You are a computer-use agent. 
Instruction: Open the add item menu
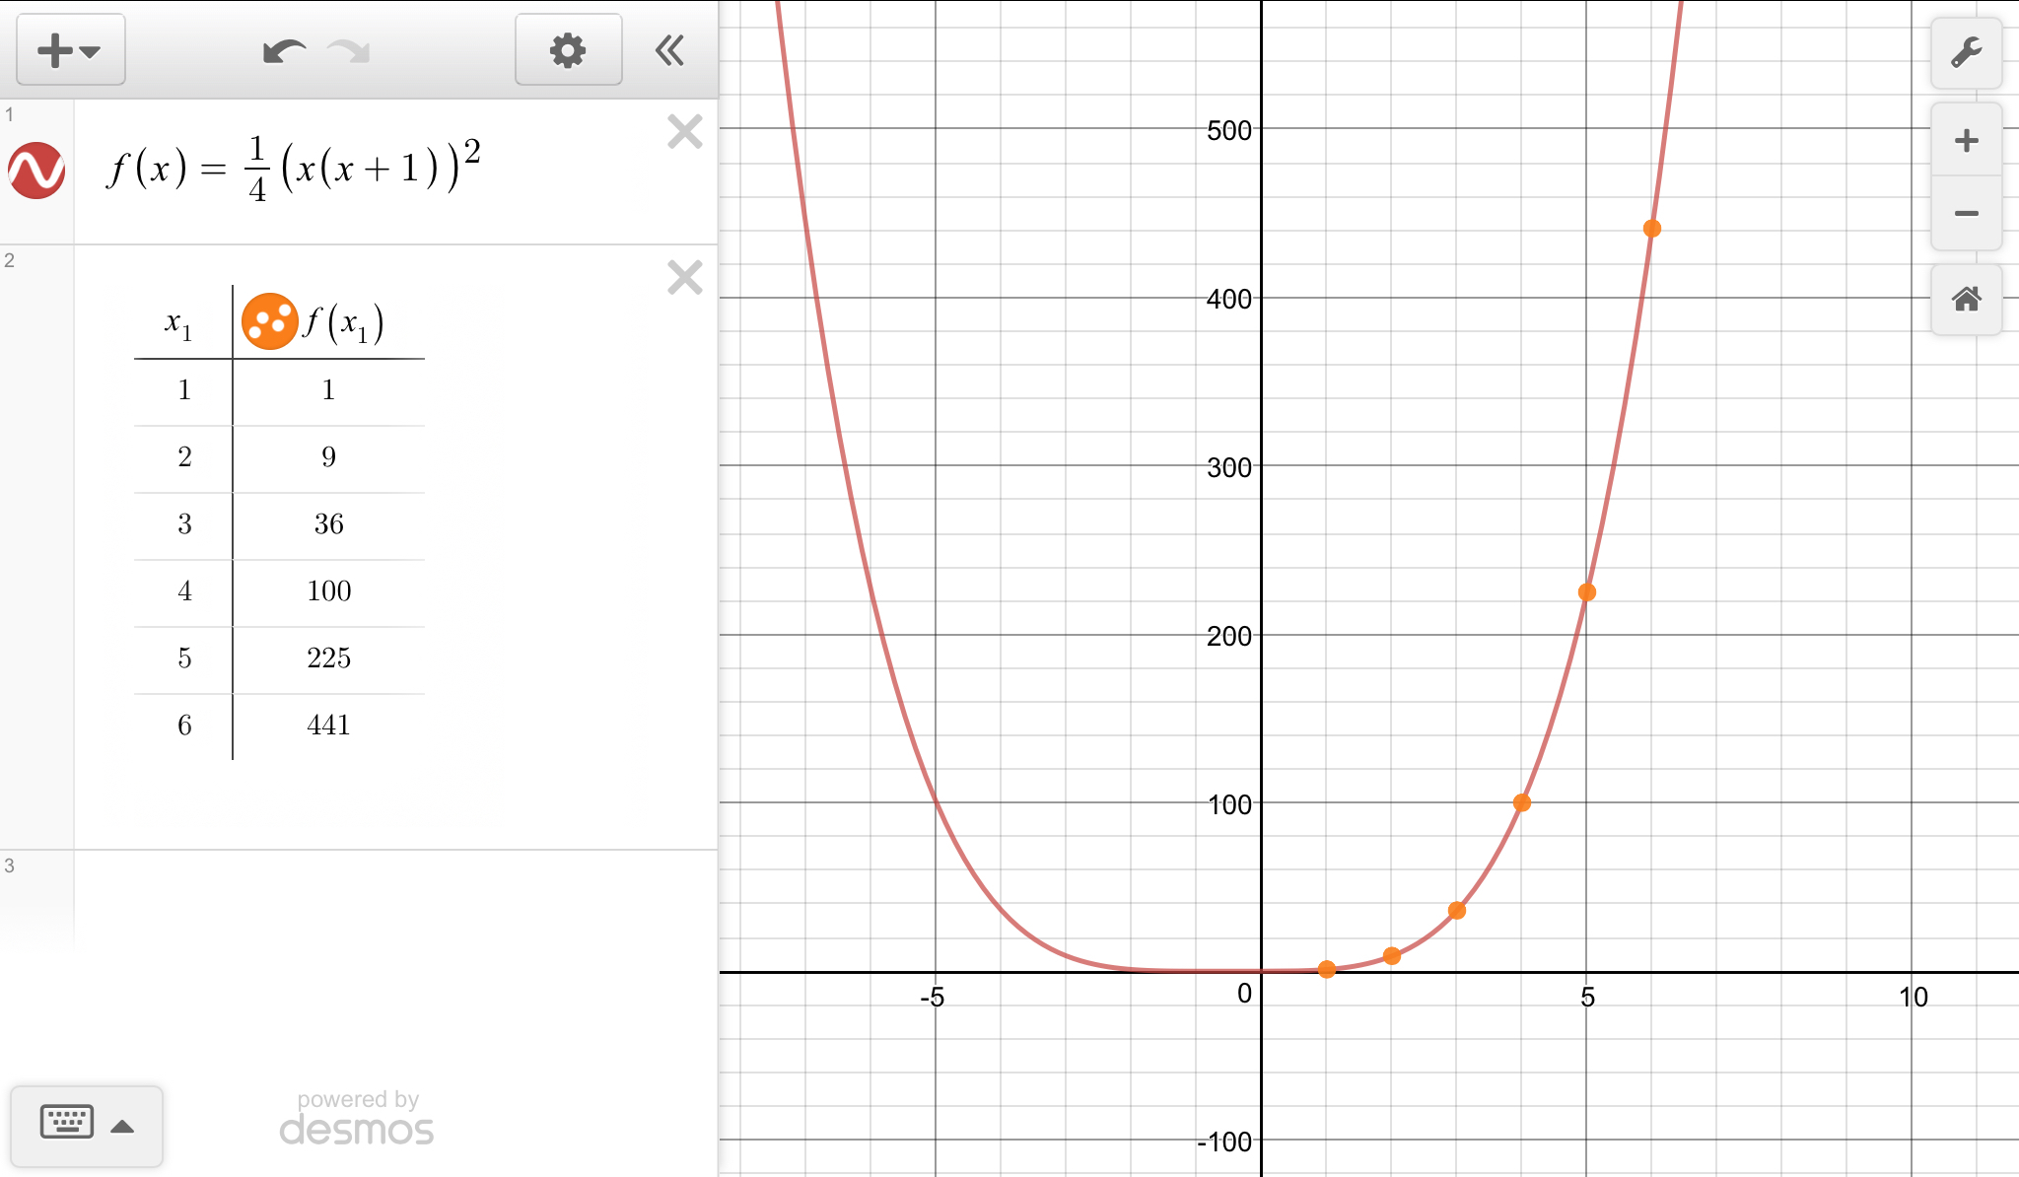[70, 50]
